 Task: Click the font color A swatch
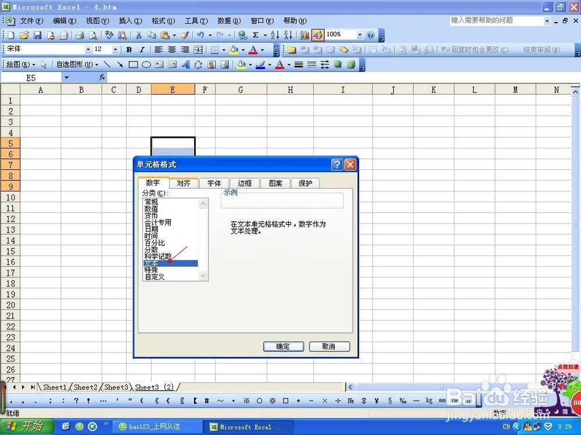[x=253, y=49]
